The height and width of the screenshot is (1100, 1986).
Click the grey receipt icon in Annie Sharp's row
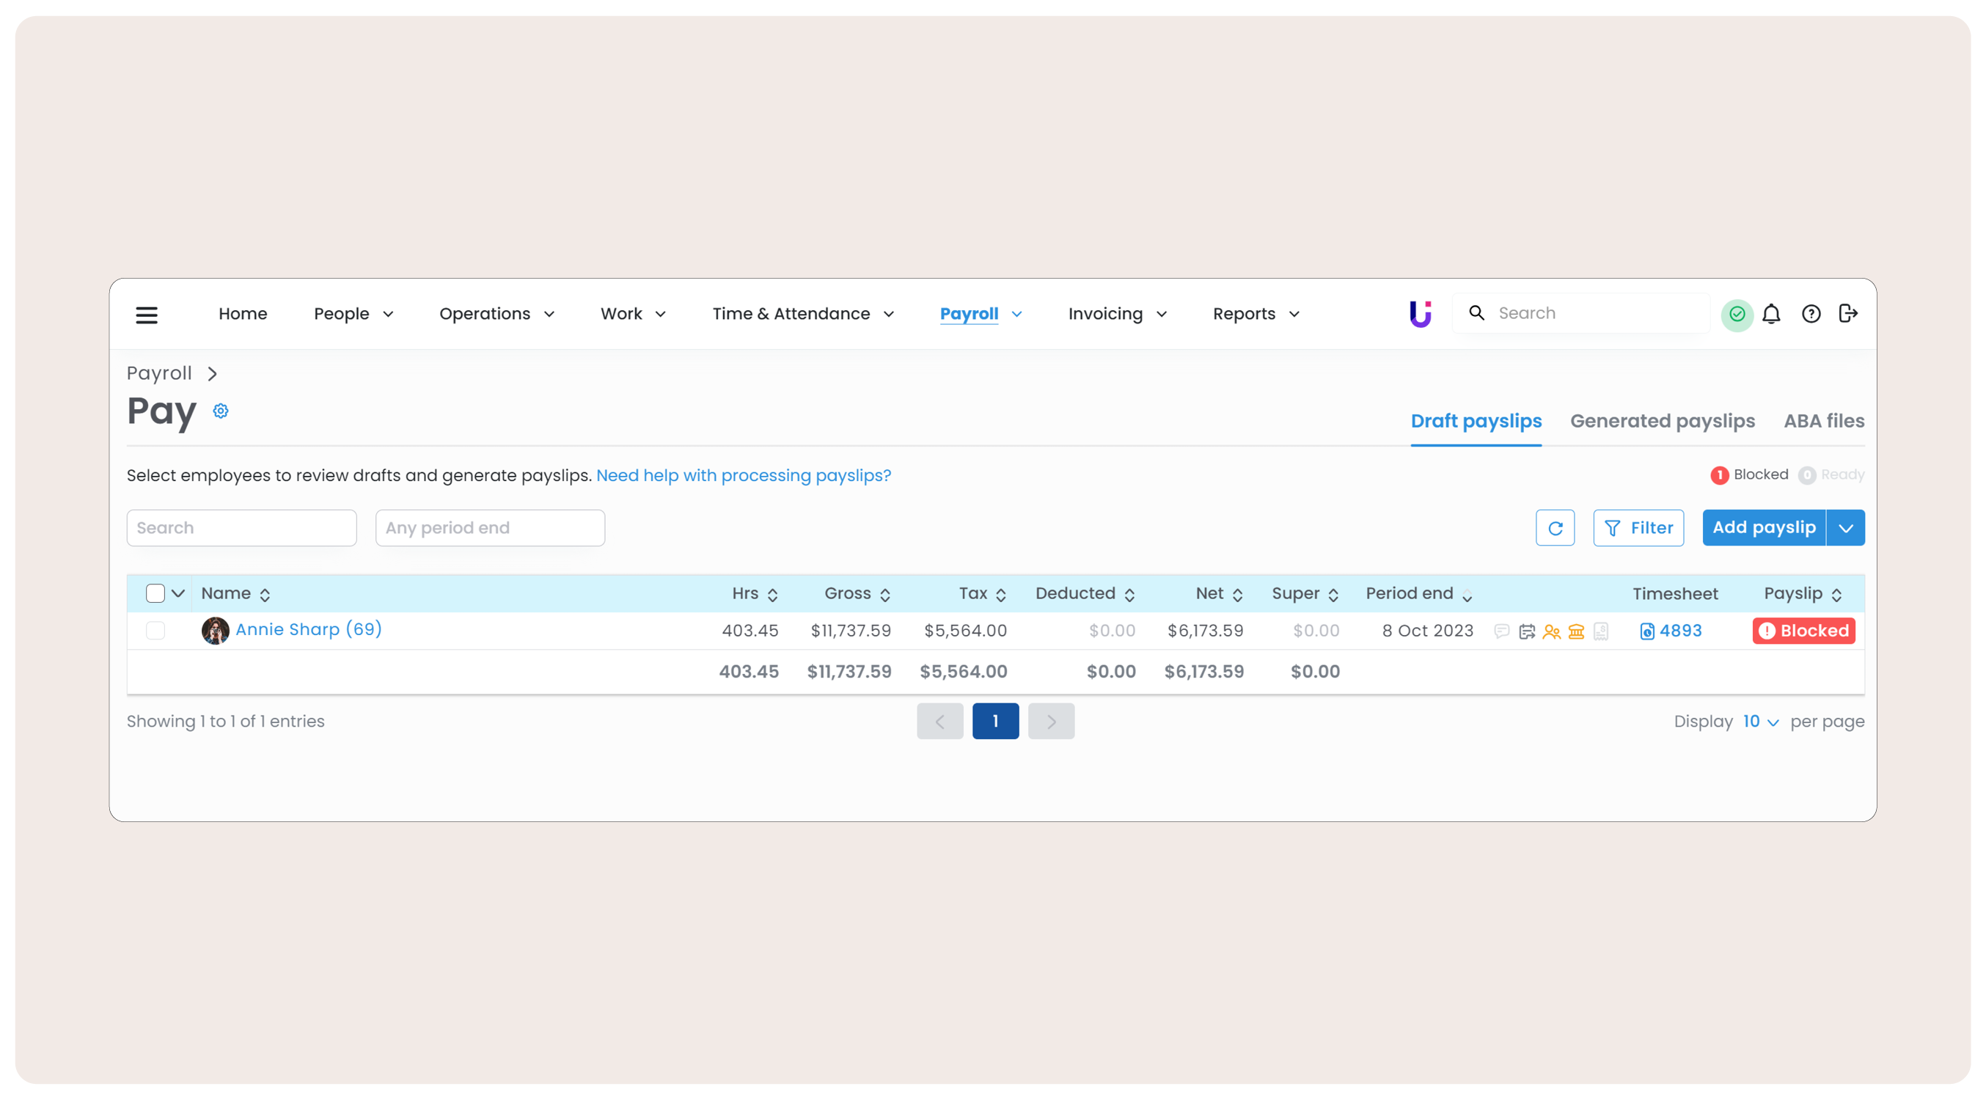coord(1600,631)
